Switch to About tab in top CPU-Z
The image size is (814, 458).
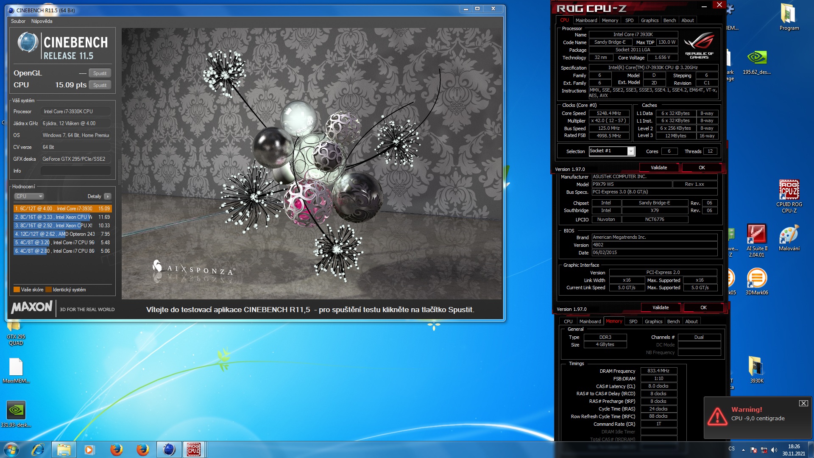[688, 20]
